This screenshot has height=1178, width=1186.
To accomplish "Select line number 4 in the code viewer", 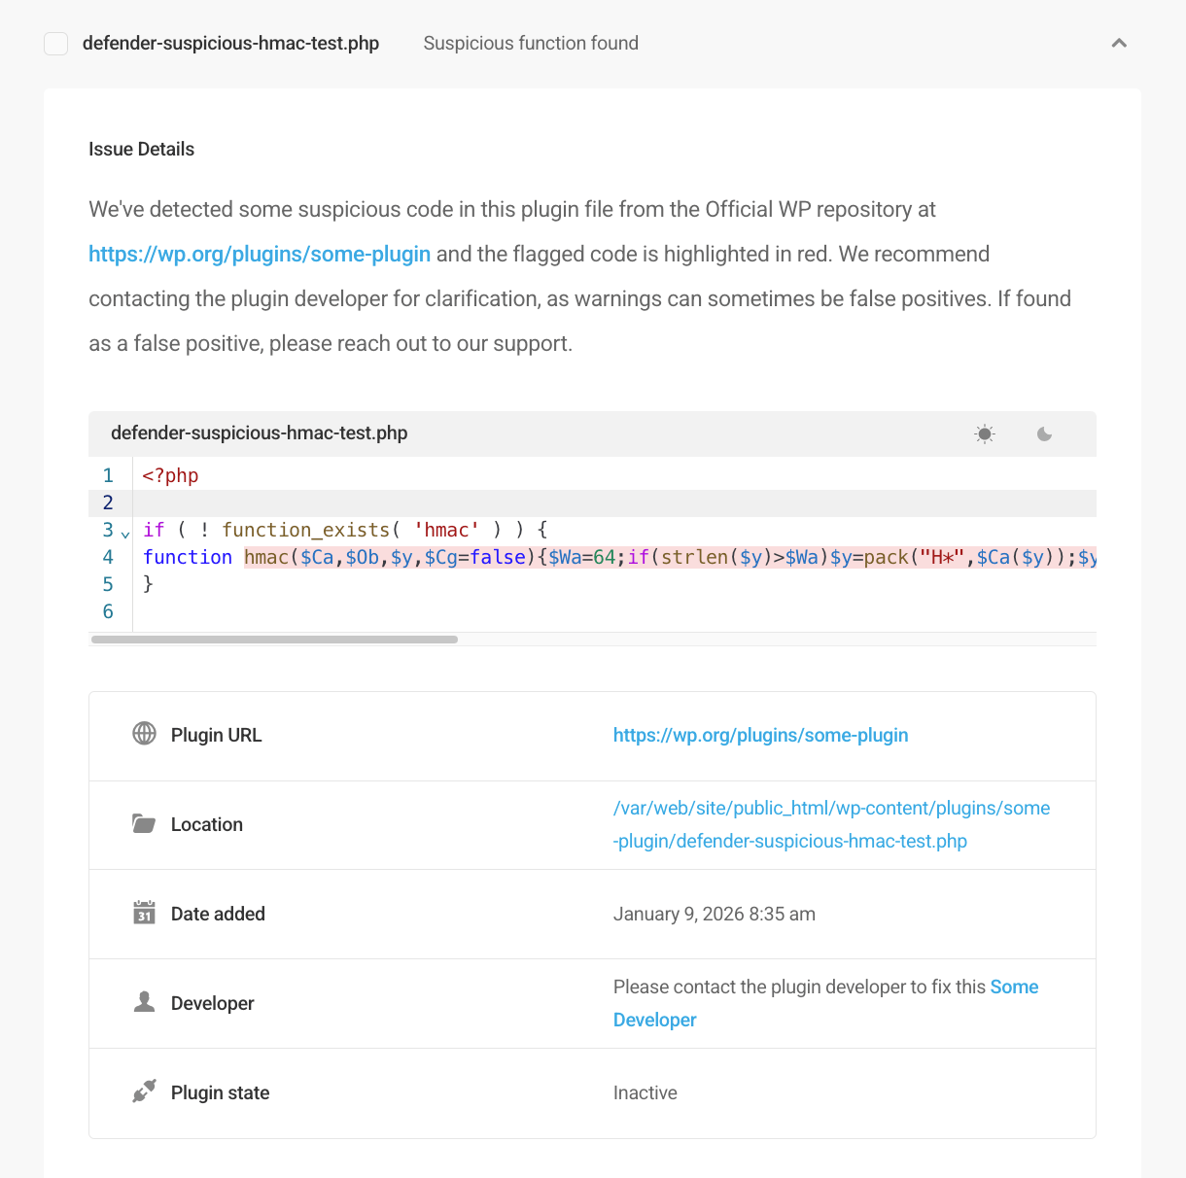I will pos(107,557).
